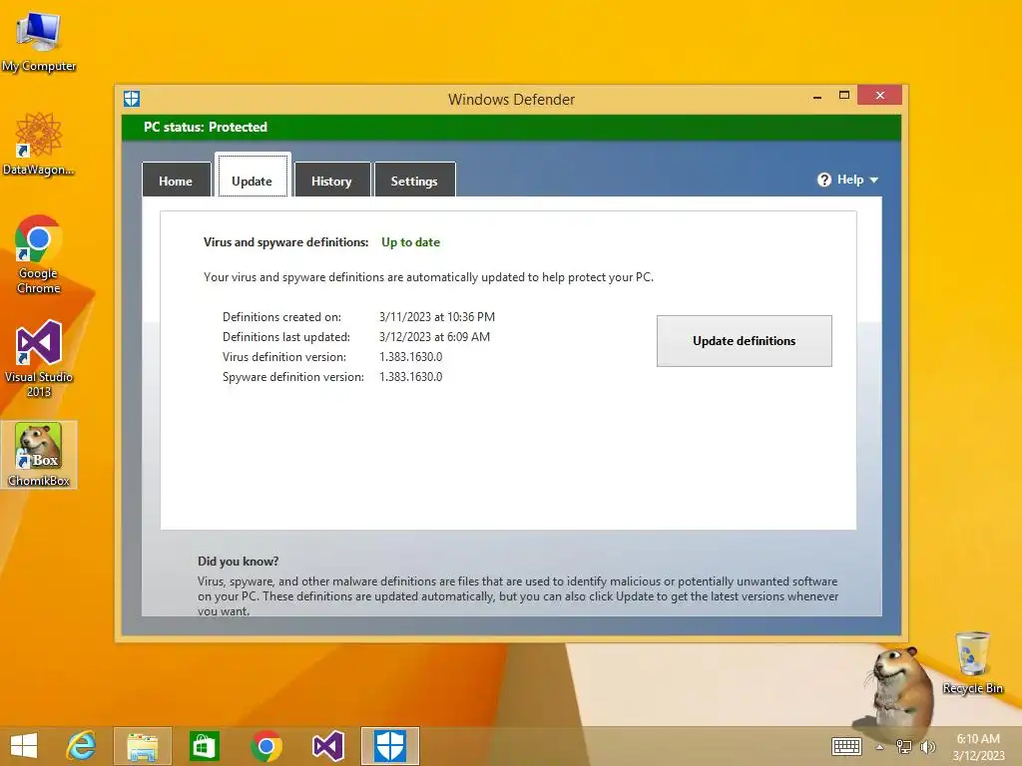Click the Update definitions button
The width and height of the screenshot is (1022, 766).
(x=744, y=341)
